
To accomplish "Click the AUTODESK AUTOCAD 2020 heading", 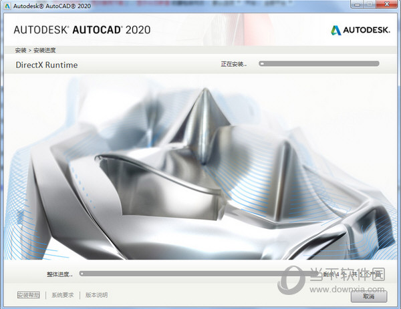I will coord(82,30).
